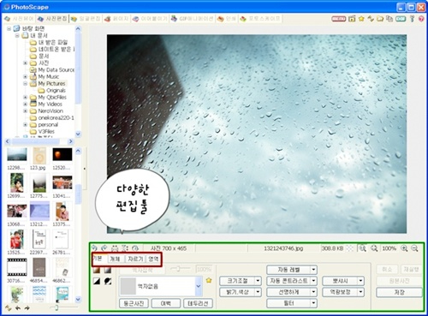Image resolution: width=428 pixels, height=316 pixels.
Task: Open the 영역 editing tab
Action: pos(153,259)
